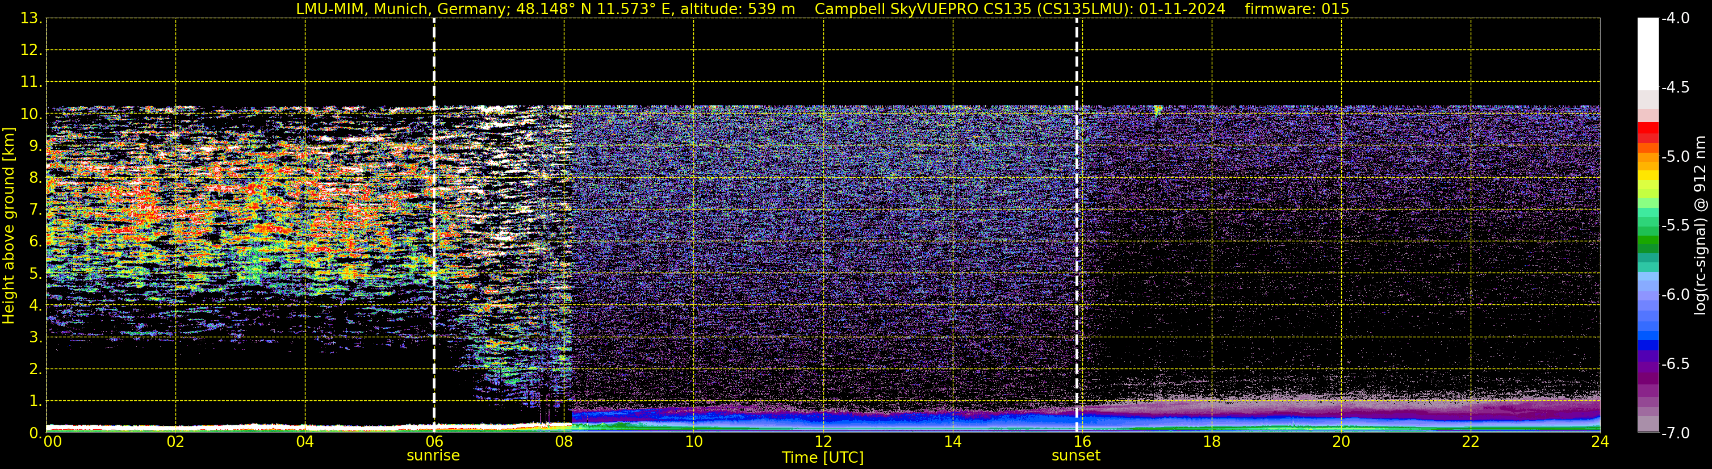Click the '-4.5' colorbar tick label

coord(1675,87)
